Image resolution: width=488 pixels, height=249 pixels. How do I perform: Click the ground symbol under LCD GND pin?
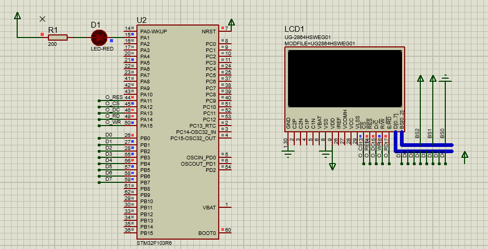pyautogui.click(x=288, y=154)
